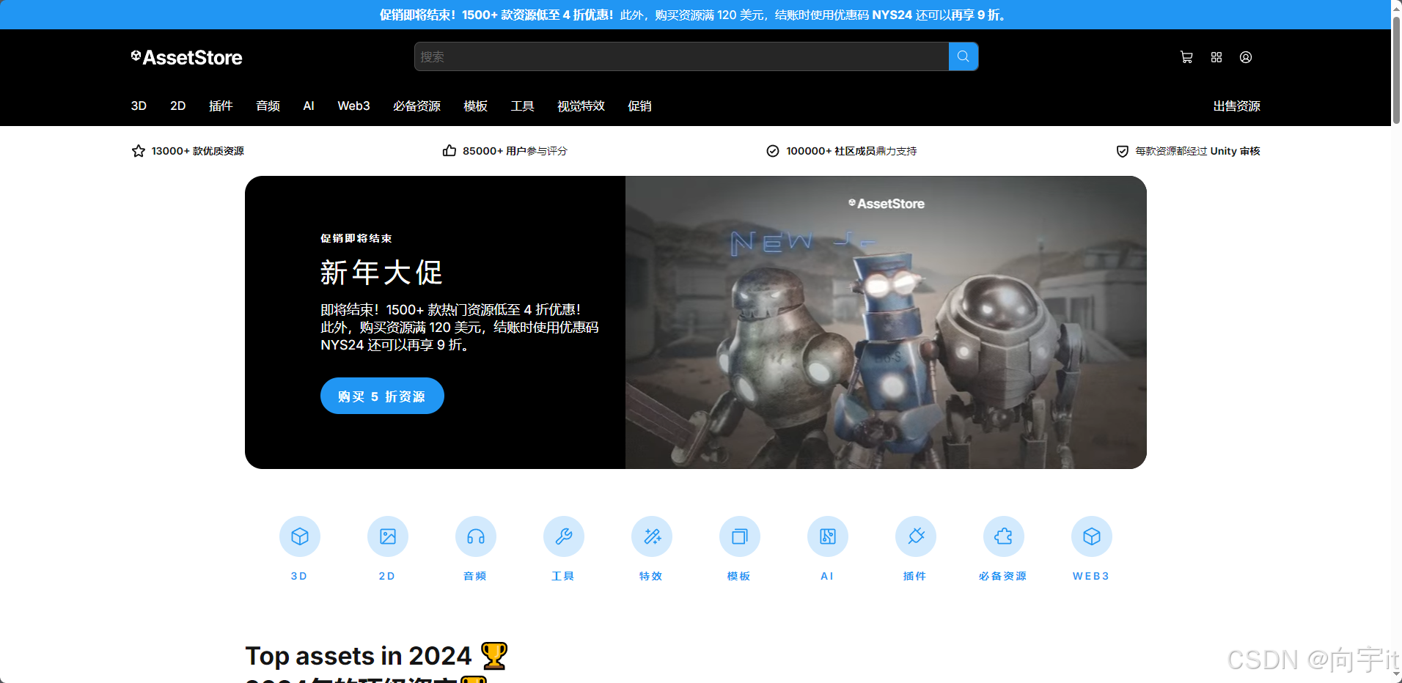Click the 音频 headphones category icon

pyautogui.click(x=476, y=536)
